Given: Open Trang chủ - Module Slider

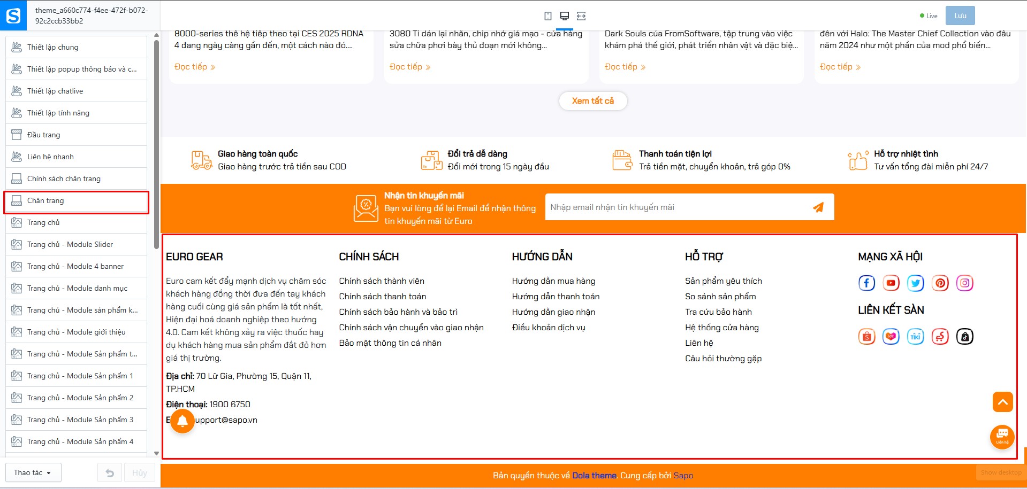Looking at the screenshot, I should tap(76, 244).
